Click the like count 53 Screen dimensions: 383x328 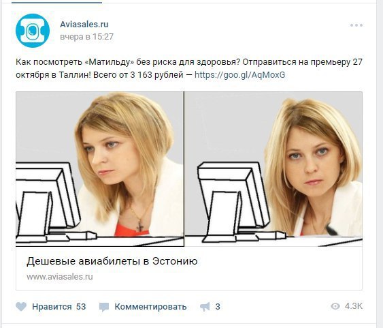coord(81,307)
